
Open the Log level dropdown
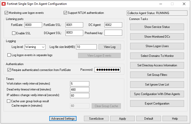35,47
